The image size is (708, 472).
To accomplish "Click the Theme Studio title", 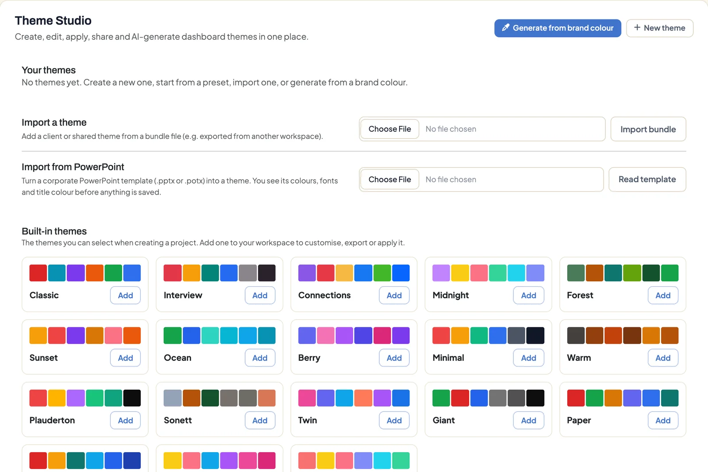I will (x=53, y=20).
